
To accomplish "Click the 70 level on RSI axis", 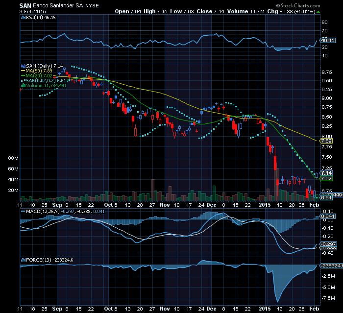I will click(x=324, y=31).
